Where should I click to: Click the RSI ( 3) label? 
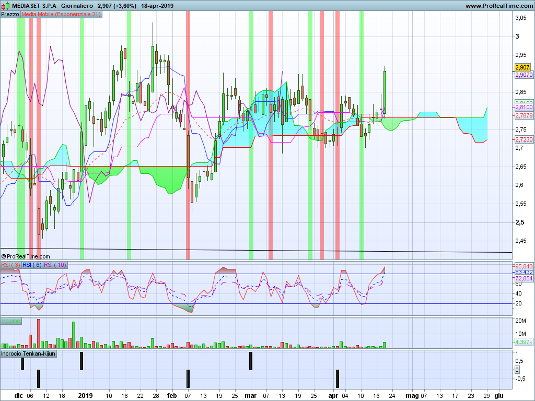(10, 265)
